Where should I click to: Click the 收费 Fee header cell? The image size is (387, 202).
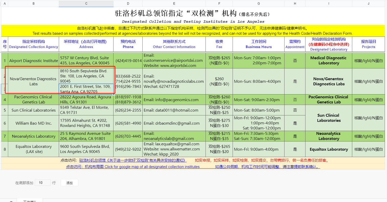(x=219, y=44)
